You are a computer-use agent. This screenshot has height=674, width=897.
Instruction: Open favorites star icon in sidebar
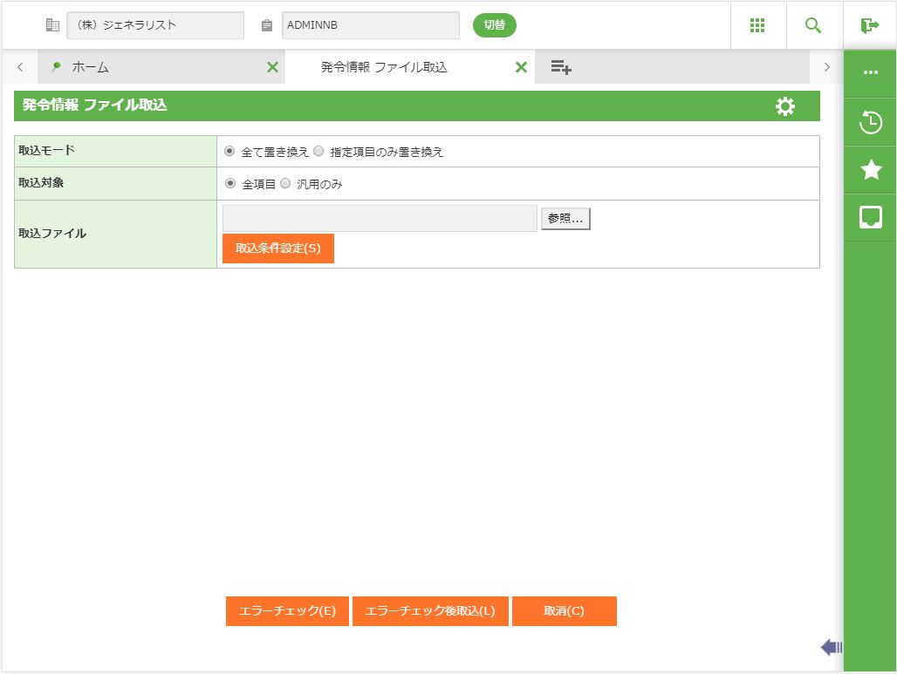870,170
